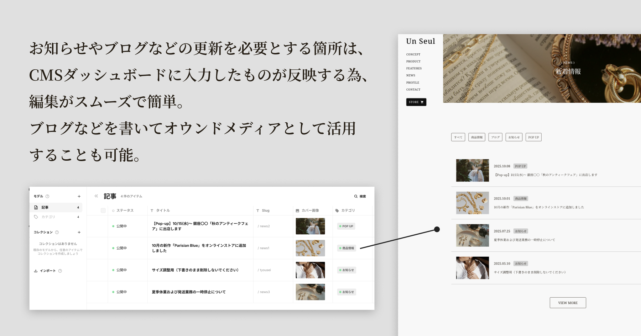This screenshot has height=336, width=641.
Task: Click the help icon next to モデル
Action: (47, 196)
